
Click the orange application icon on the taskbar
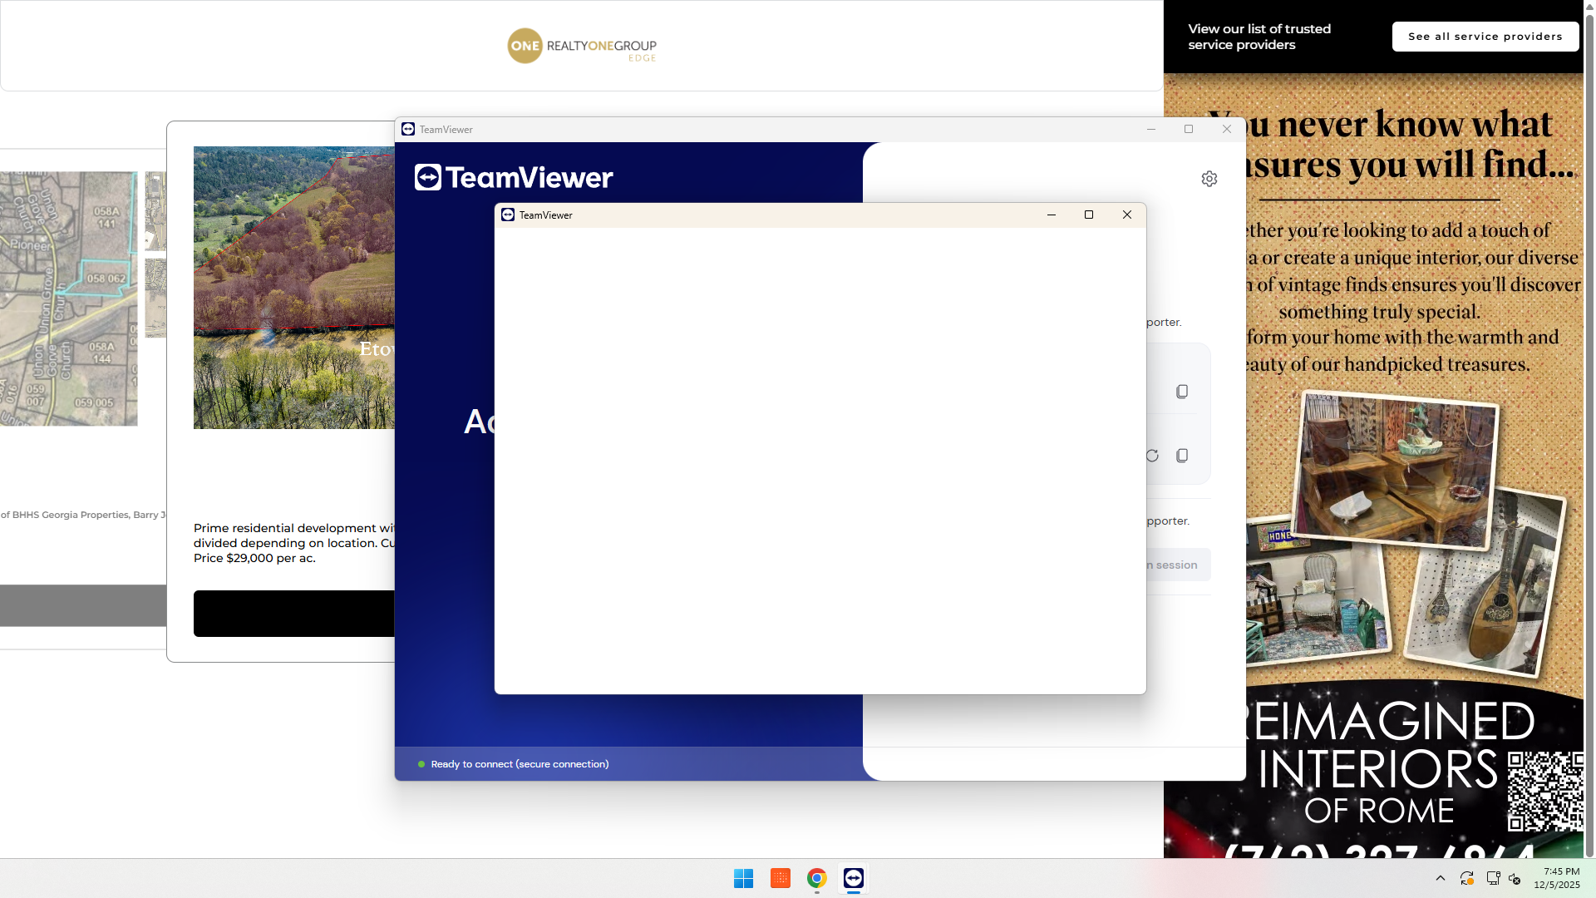[780, 878]
